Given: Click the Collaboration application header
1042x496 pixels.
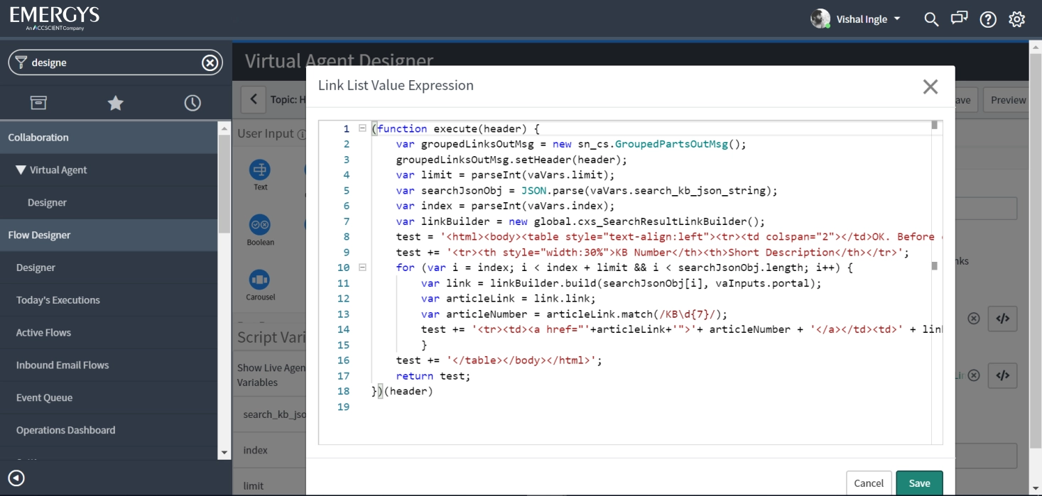Looking at the screenshot, I should (109, 138).
